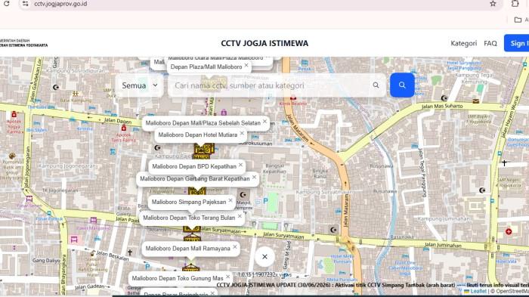The width and height of the screenshot is (529, 297).
Task: Open the browser extensions puzzle icon
Action: [515, 3]
